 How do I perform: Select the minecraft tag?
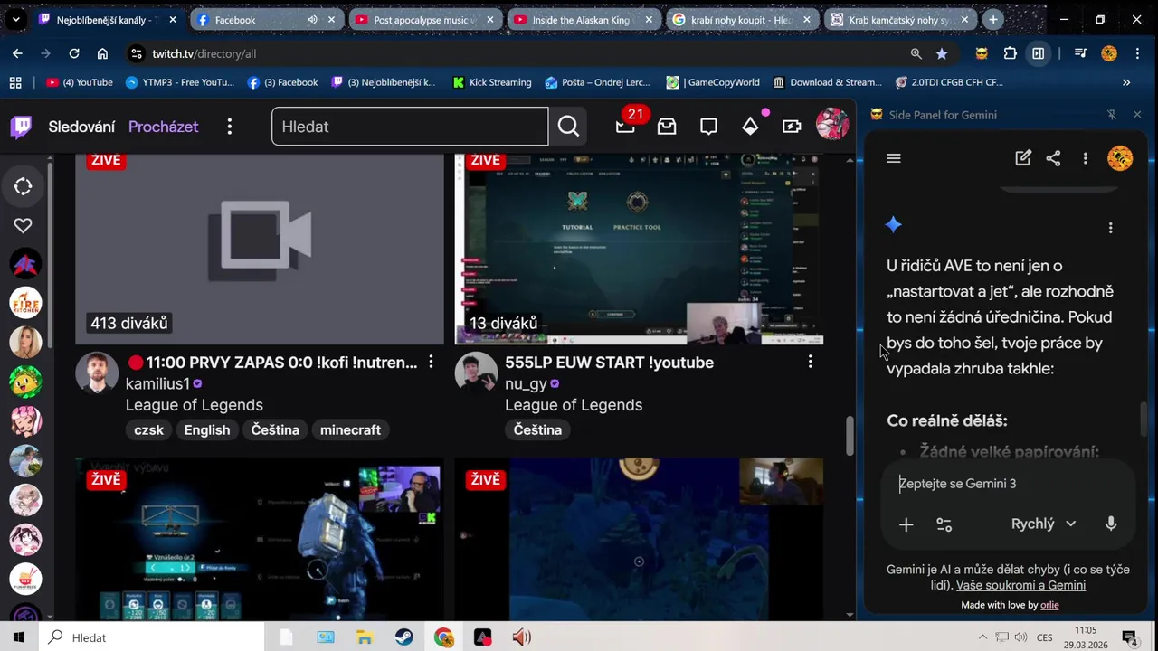tap(350, 429)
